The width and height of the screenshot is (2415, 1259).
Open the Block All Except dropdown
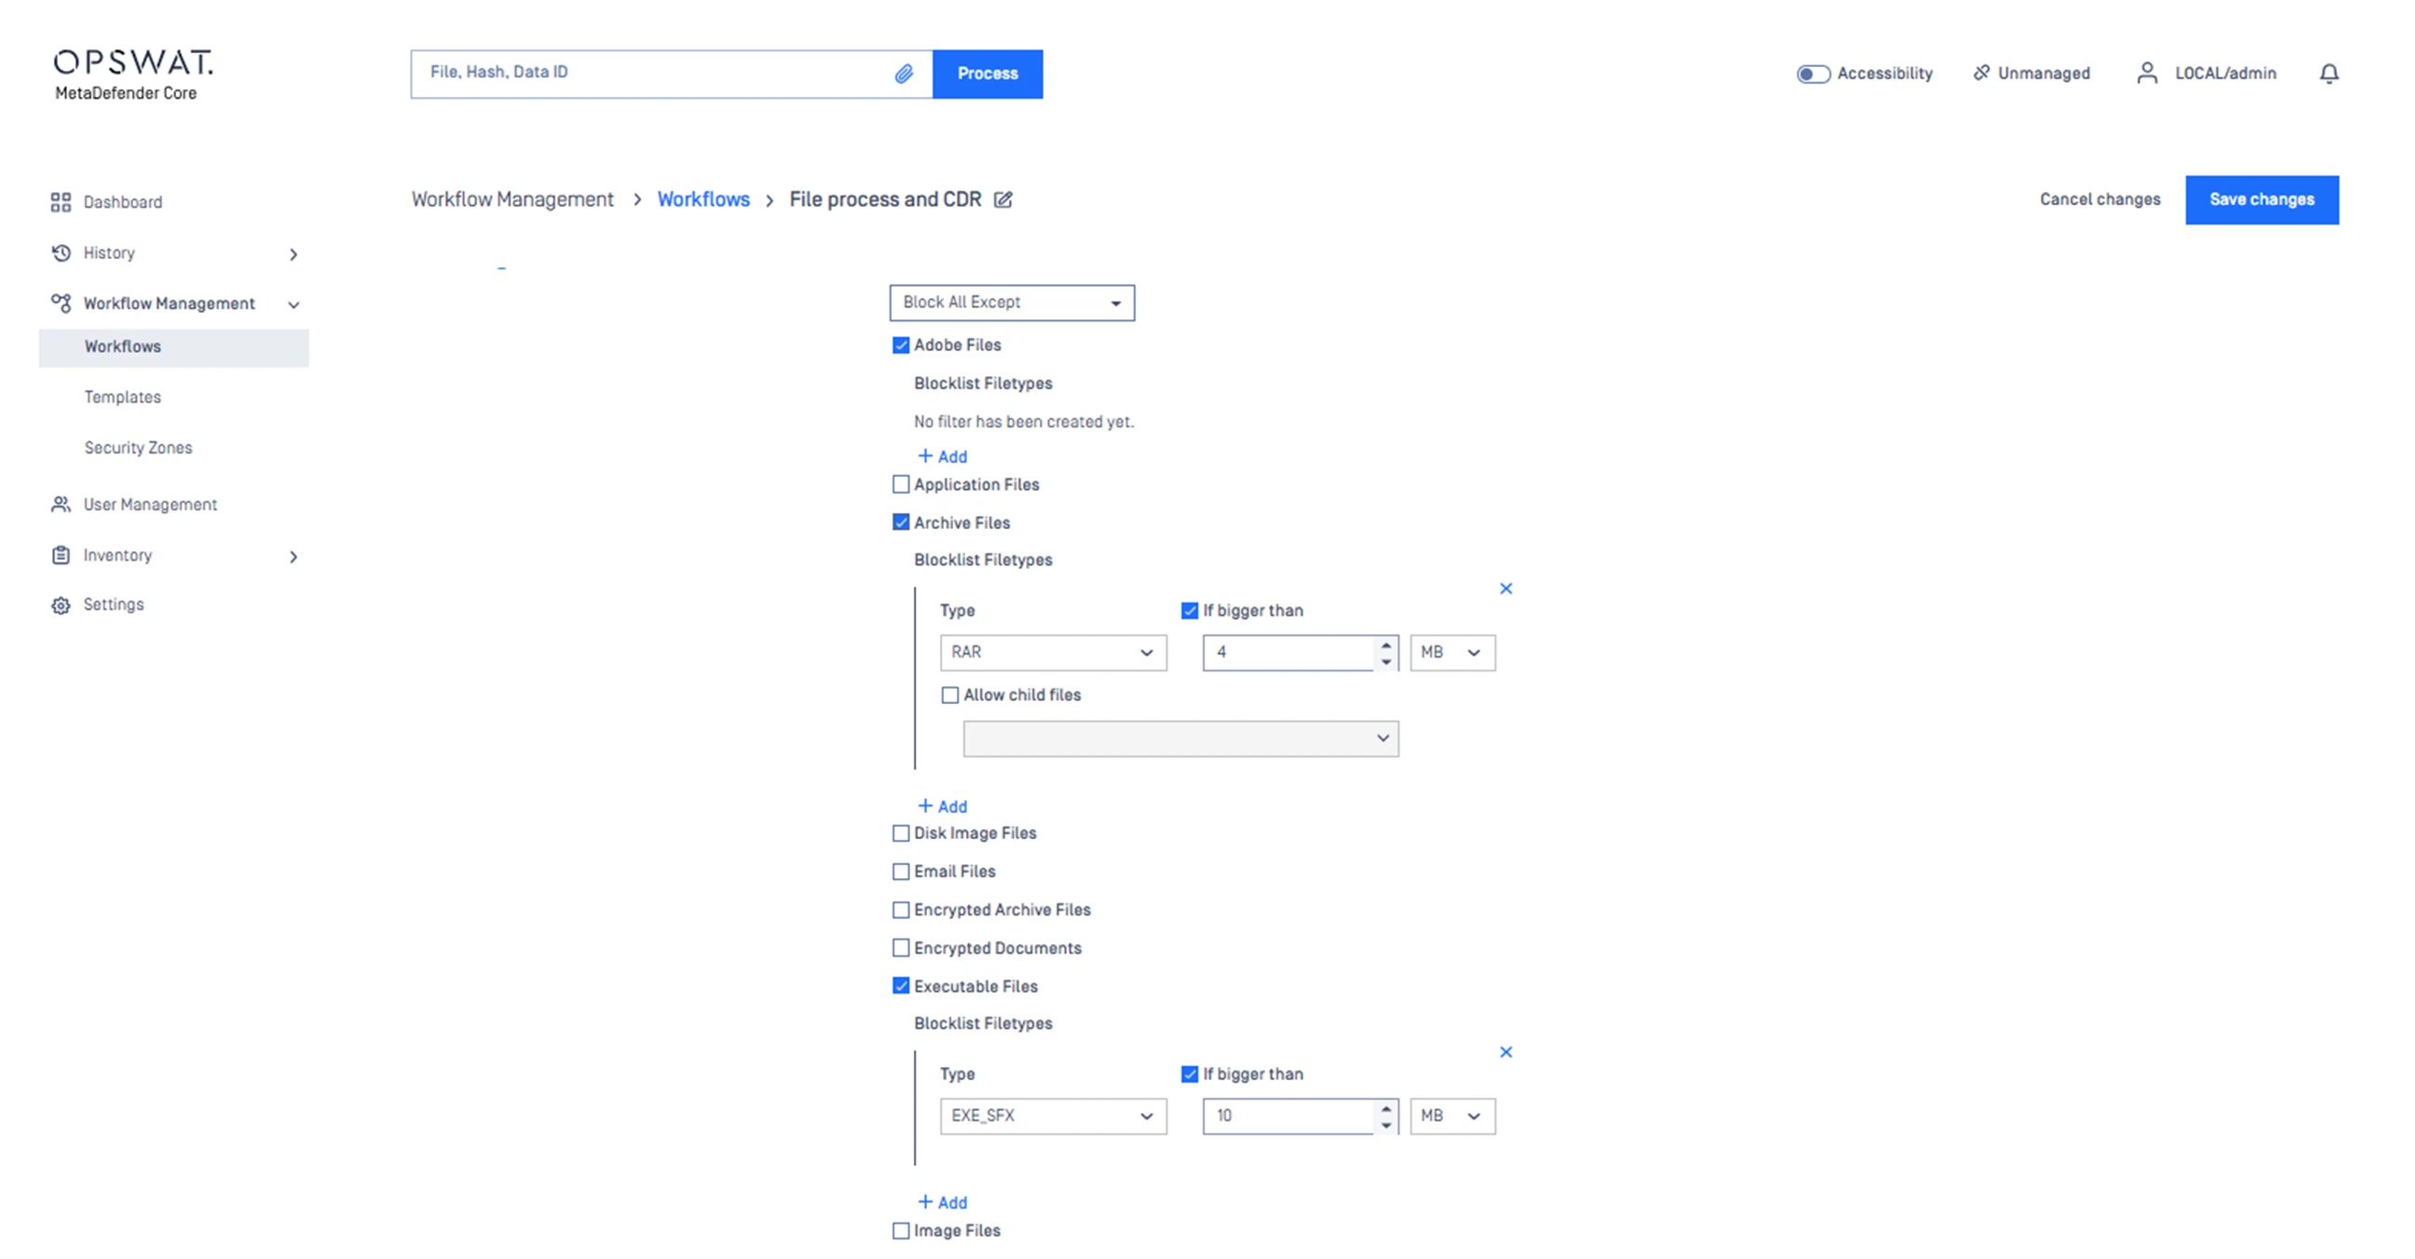[1012, 303]
